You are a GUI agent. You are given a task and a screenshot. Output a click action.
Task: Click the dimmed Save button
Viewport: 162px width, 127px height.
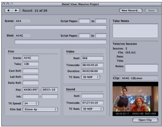[151, 11]
